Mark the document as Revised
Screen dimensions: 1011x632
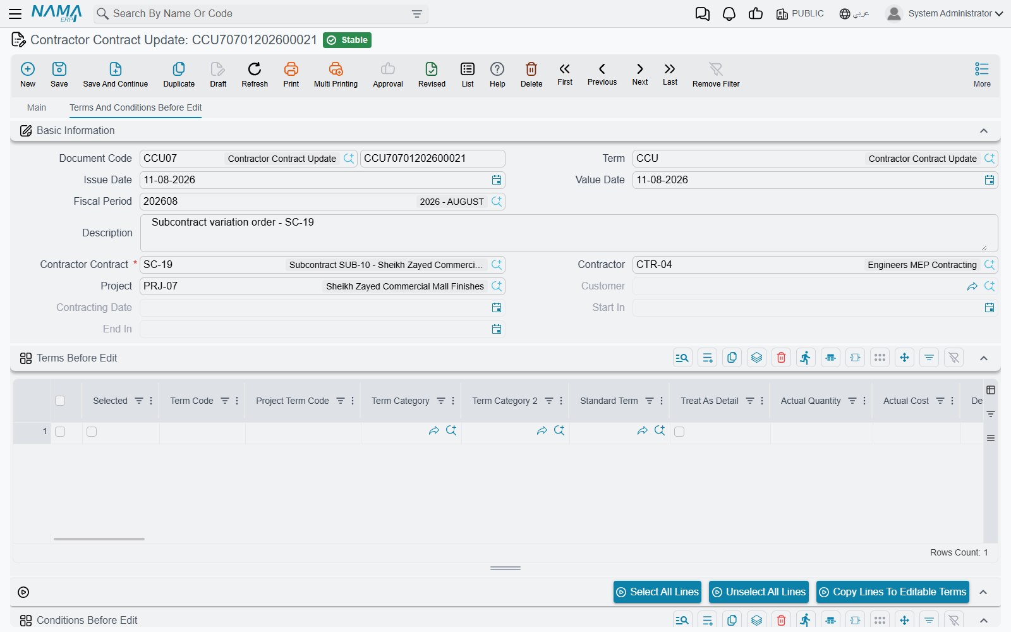coord(432,75)
